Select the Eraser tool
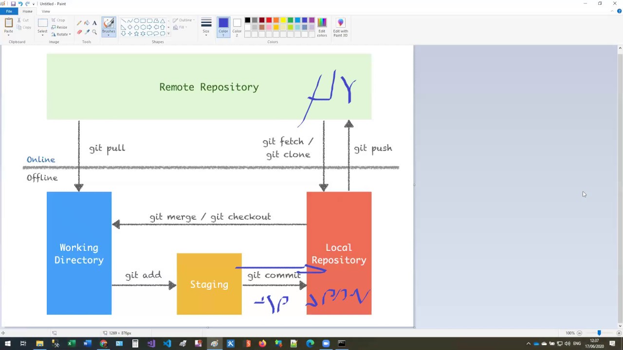Image resolution: width=623 pixels, height=350 pixels. click(79, 32)
